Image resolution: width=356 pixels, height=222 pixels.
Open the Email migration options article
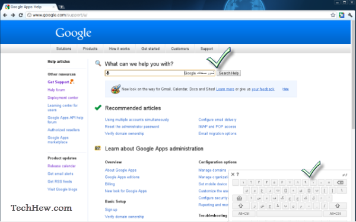point(218,133)
